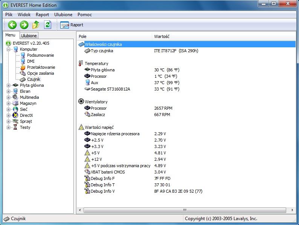Screen dimensions: 299x225
Task: Click the Wartości napięć warning icon
Action: point(81,127)
